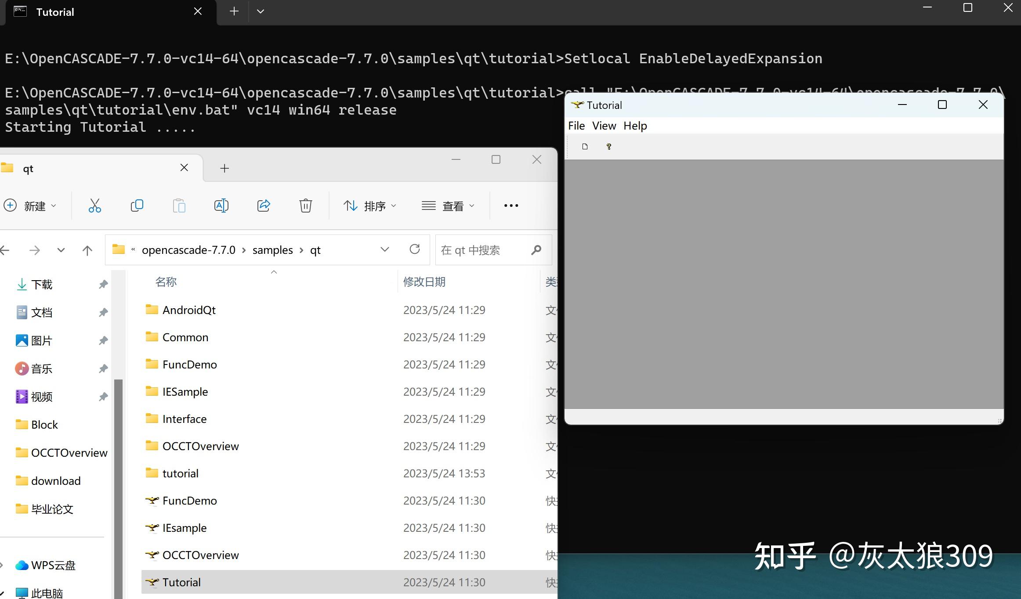Click the samples breadcrumb in address bar
Image resolution: width=1021 pixels, height=599 pixels.
pyautogui.click(x=272, y=250)
